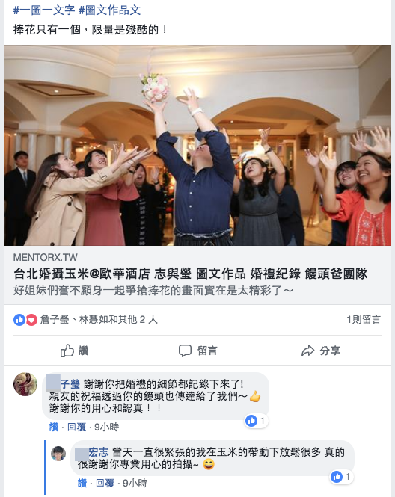Open the red heart reaction icon
The height and width of the screenshot is (497, 395).
point(31,320)
